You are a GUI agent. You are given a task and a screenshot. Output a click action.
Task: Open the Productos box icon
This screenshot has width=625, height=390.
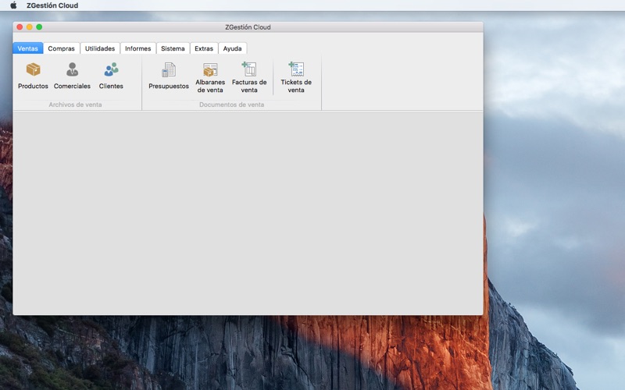click(x=33, y=69)
